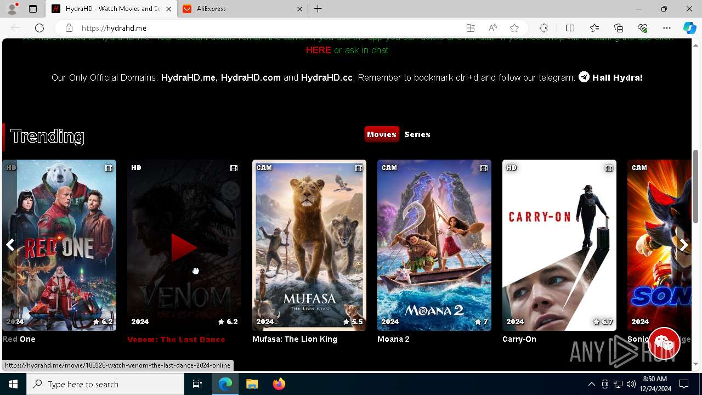This screenshot has height=395, width=702.
Task: Reload the page with refresh icon
Action: [39, 28]
